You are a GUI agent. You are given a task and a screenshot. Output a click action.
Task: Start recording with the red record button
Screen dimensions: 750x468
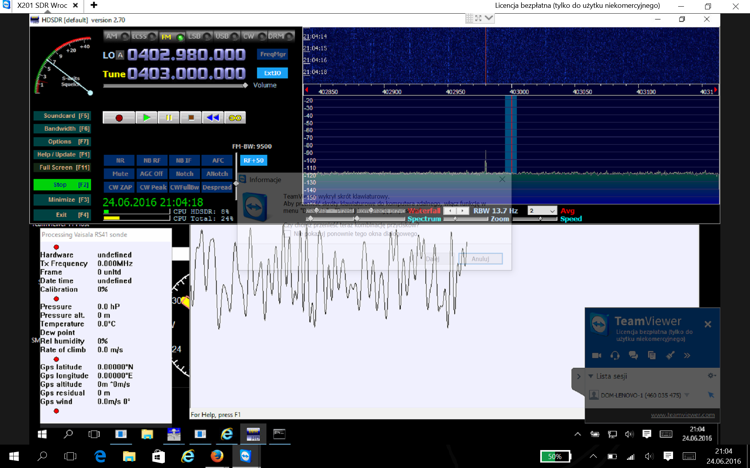tap(119, 118)
